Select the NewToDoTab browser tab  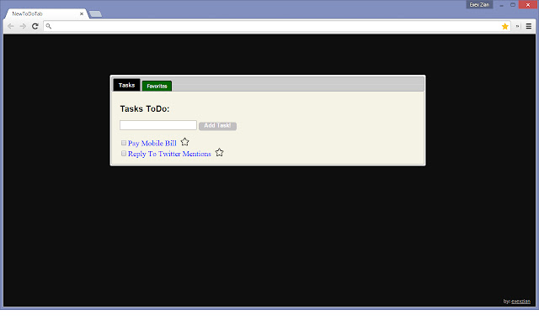point(46,13)
